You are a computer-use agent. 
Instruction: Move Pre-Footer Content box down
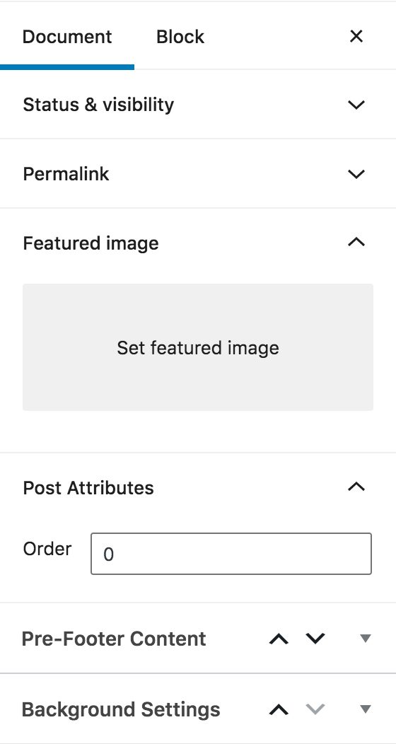pos(315,639)
